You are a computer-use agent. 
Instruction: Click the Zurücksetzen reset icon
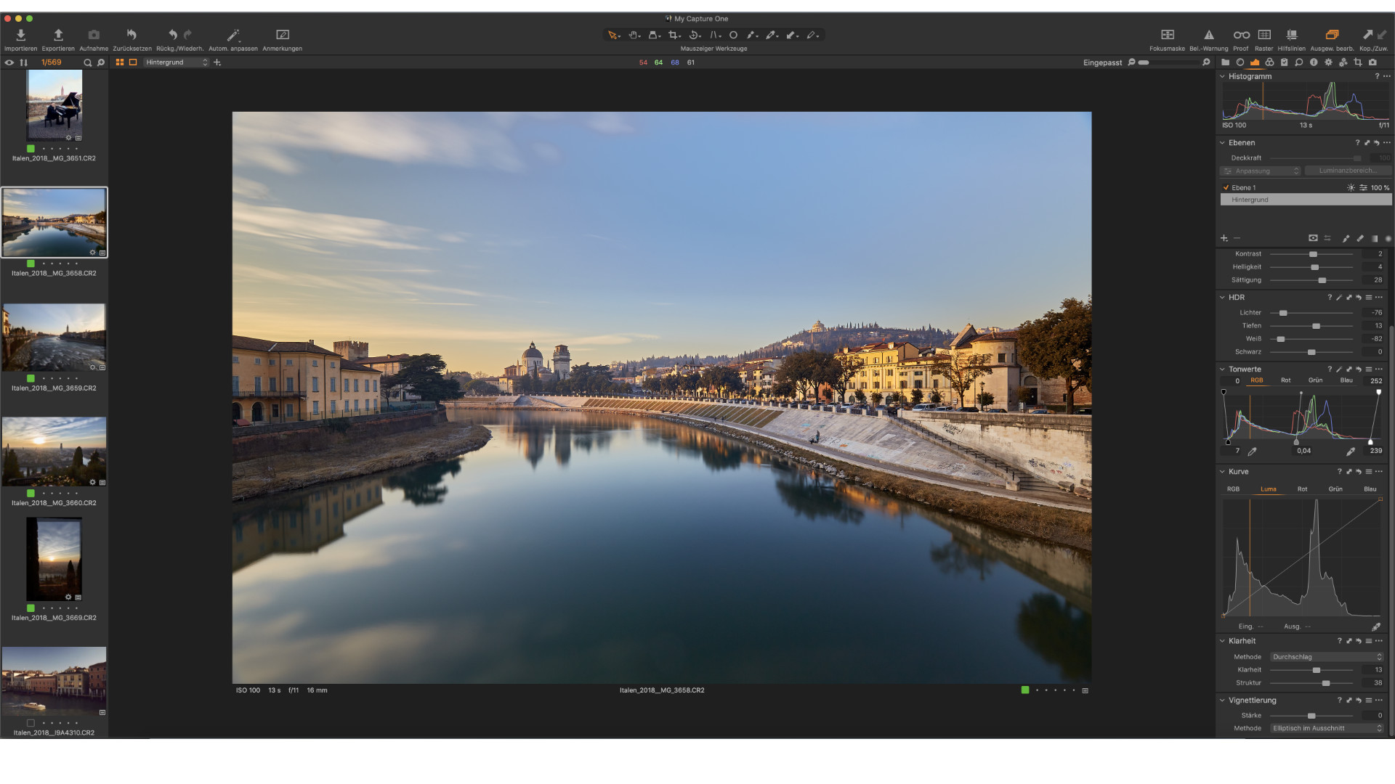[x=132, y=35]
